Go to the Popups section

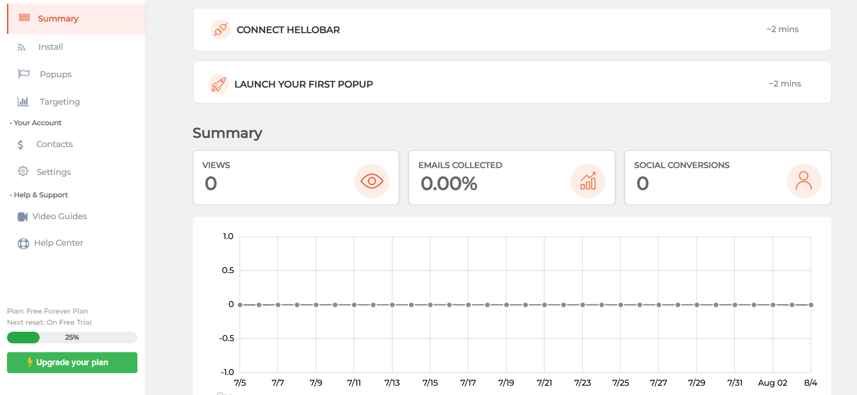tap(55, 74)
